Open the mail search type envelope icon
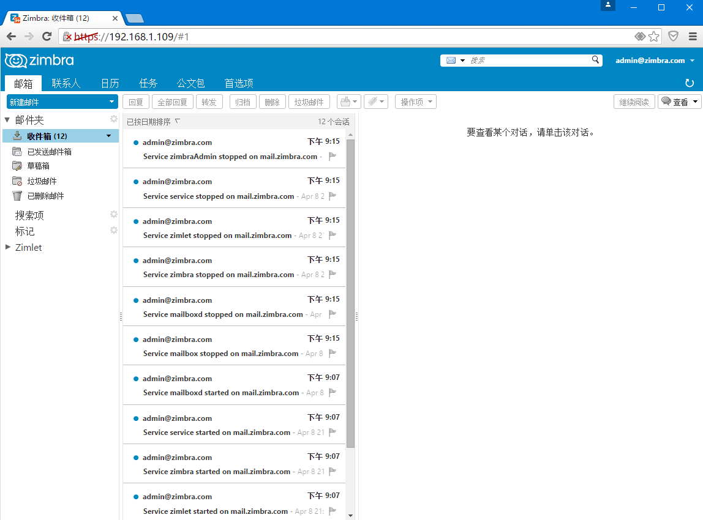The width and height of the screenshot is (703, 520). point(451,61)
